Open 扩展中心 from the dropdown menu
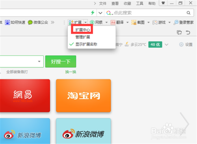Image resolution: width=197 pixels, height=144 pixels. [x=83, y=30]
